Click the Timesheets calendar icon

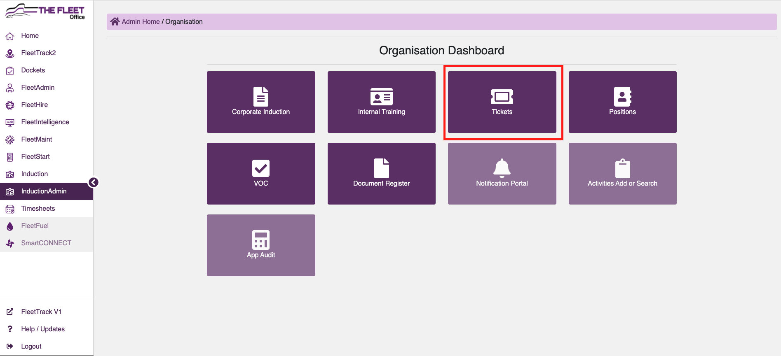pos(10,209)
